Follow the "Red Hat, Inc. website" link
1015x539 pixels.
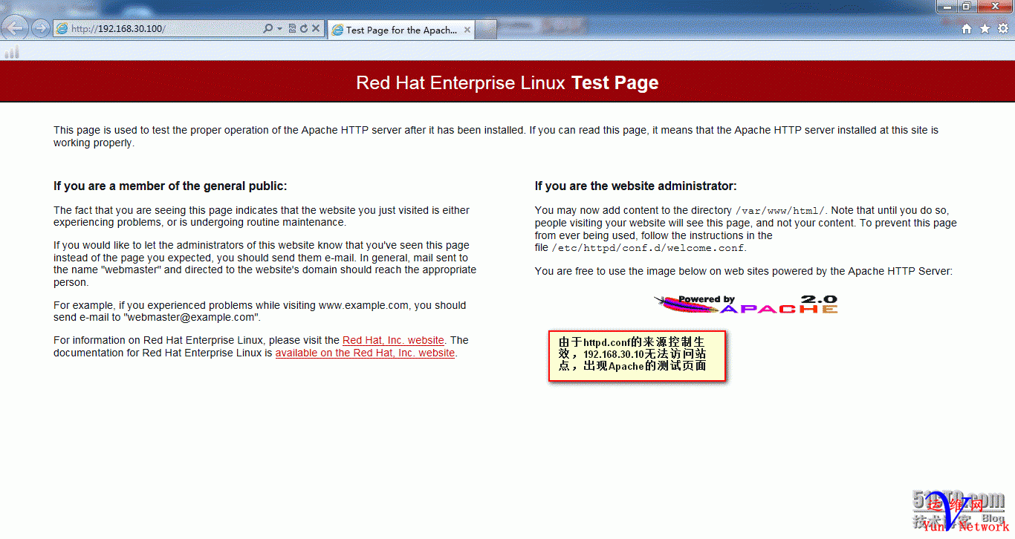(393, 340)
